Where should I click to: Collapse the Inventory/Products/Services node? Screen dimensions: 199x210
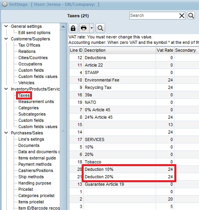(6, 89)
